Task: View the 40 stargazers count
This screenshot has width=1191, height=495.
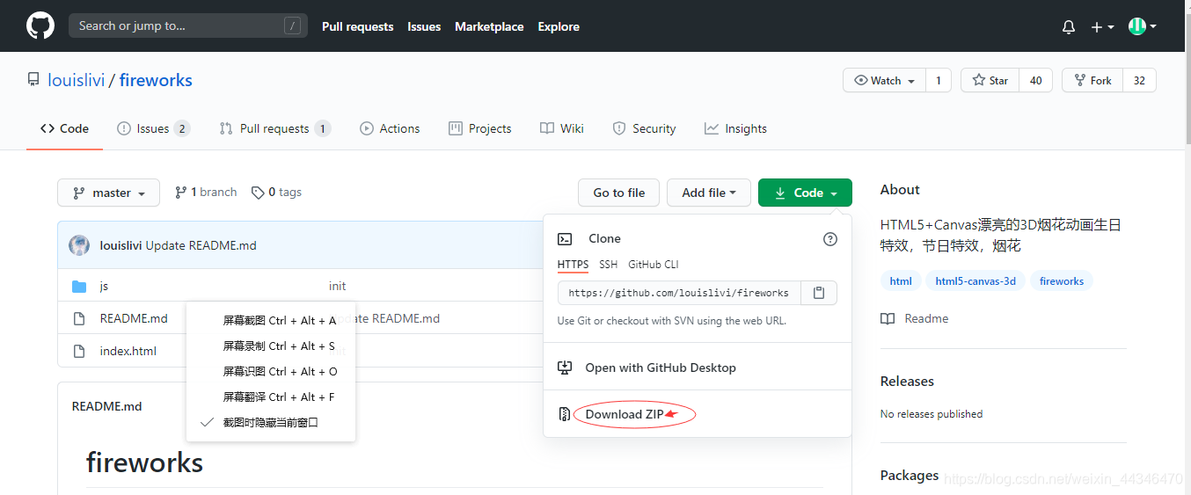Action: [x=1036, y=80]
